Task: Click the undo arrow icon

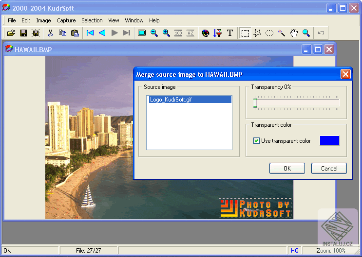Action: tap(321, 33)
